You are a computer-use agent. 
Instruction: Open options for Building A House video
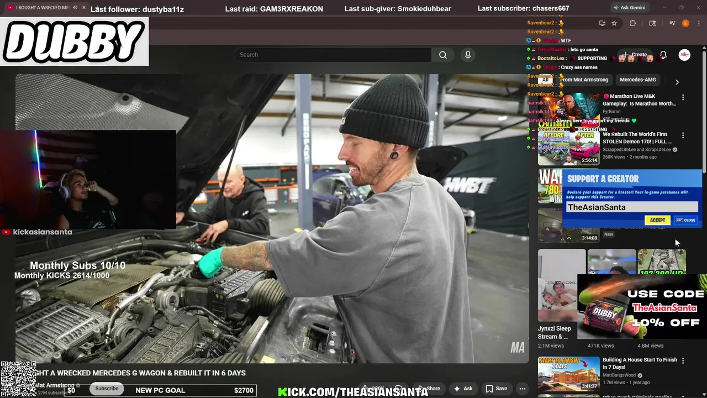(683, 361)
